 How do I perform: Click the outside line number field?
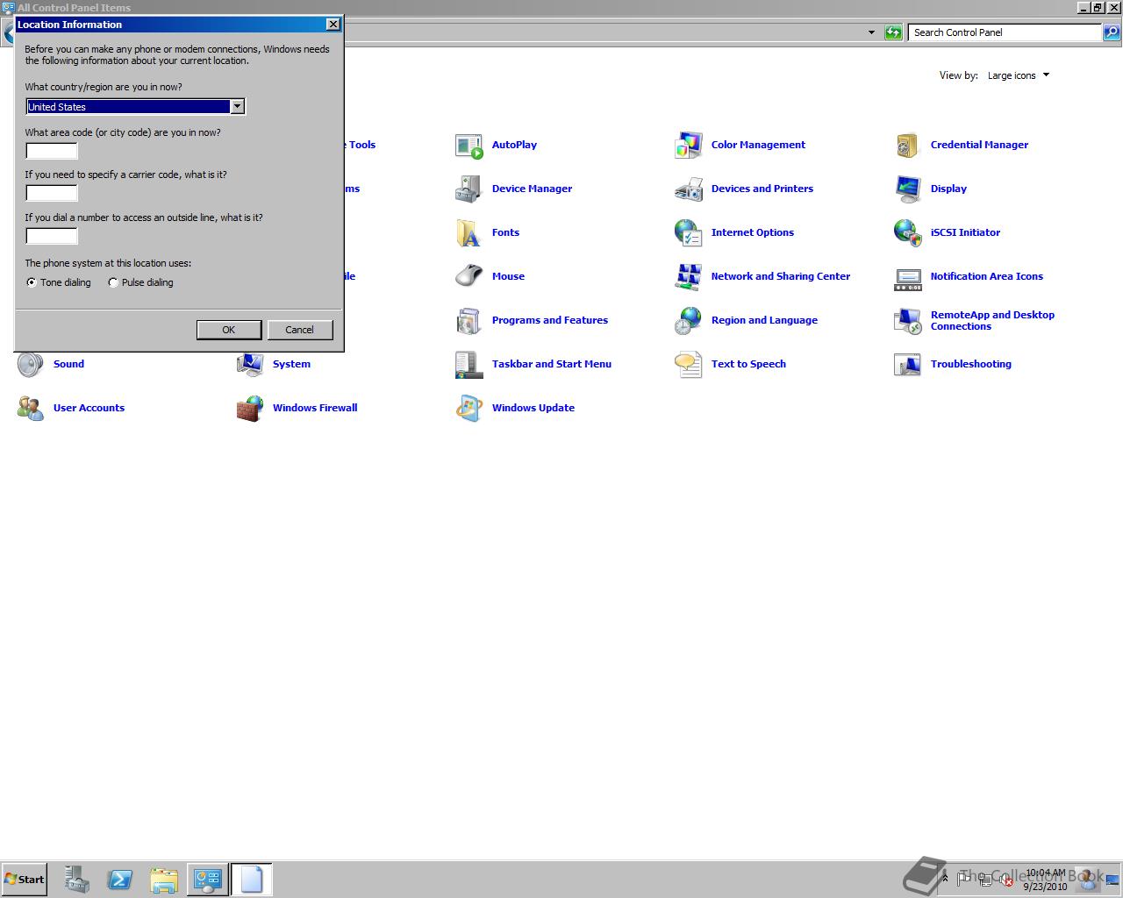pyautogui.click(x=52, y=236)
